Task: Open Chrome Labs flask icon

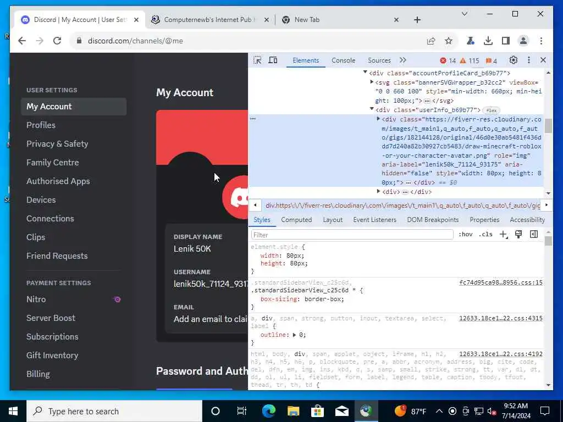Action: [470, 41]
